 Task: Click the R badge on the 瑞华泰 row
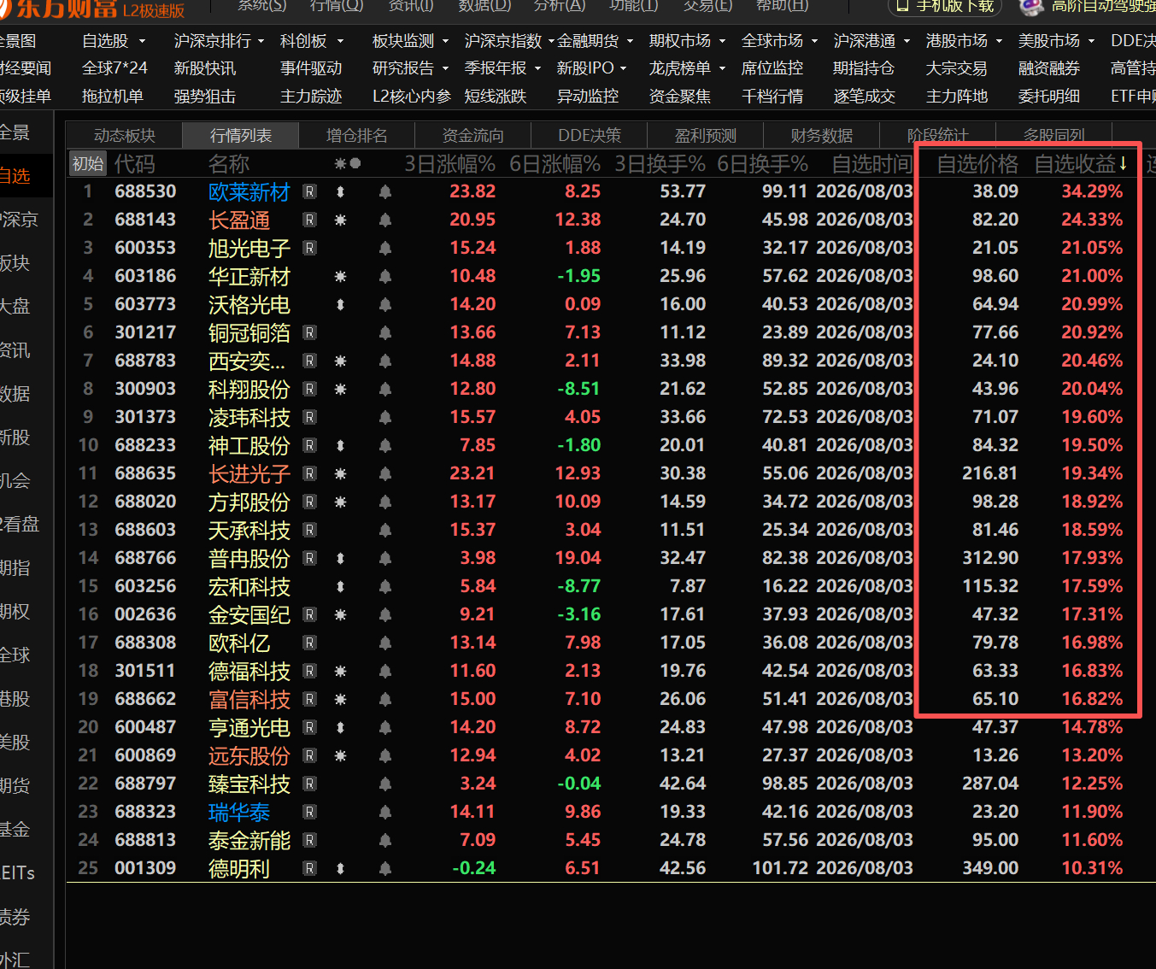click(310, 813)
